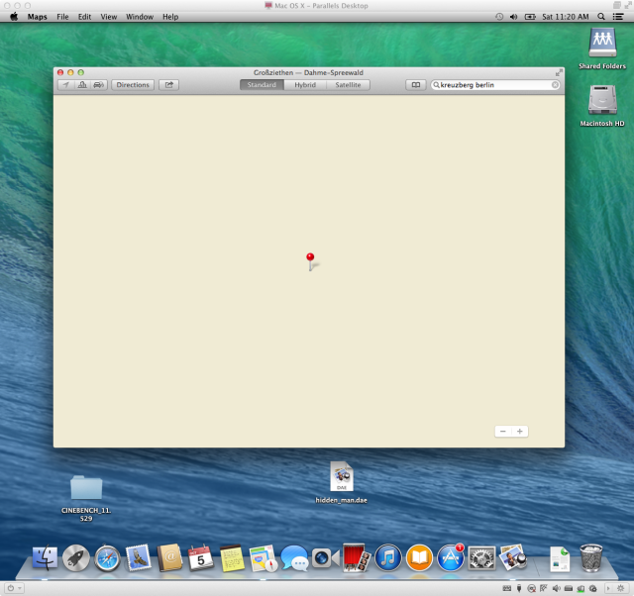Open Spotlight search magnifier
This screenshot has height=596, width=634.
point(601,17)
